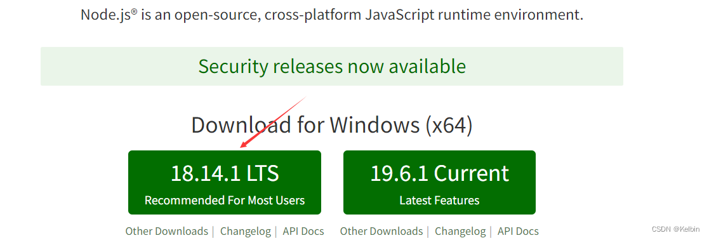Download the 19.6.1 Current version
Screen dimensions: 709x238
(439, 182)
